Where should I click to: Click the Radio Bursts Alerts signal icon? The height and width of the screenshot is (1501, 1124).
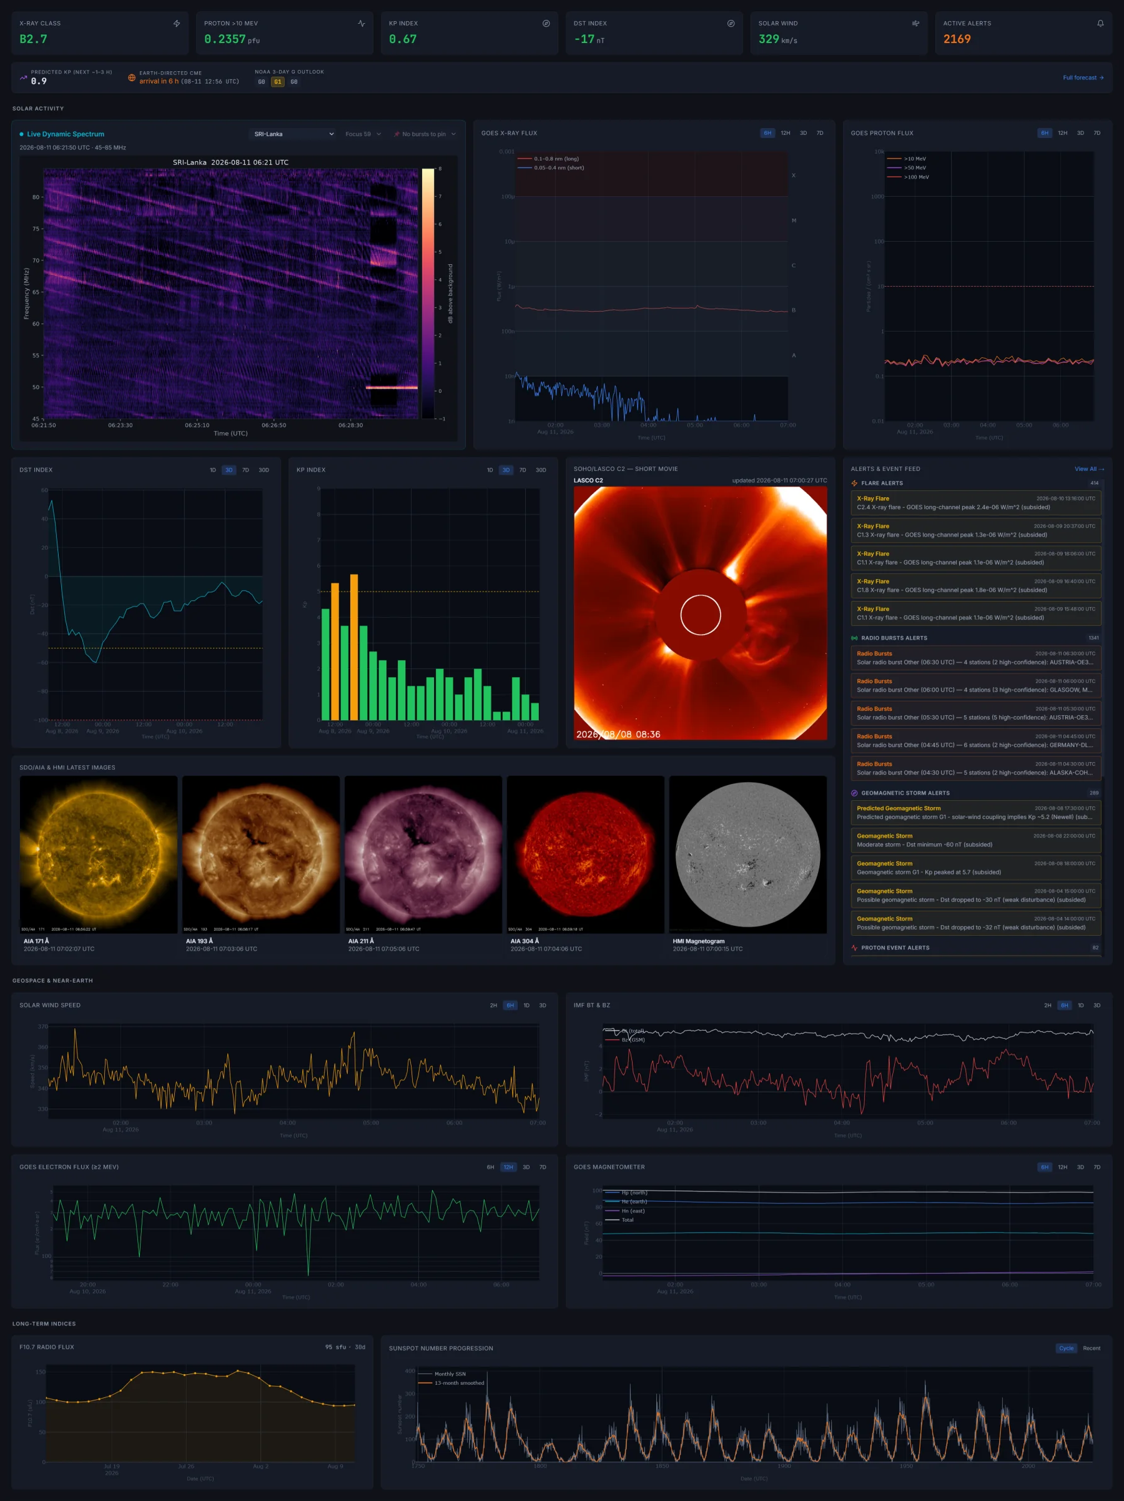click(x=854, y=638)
